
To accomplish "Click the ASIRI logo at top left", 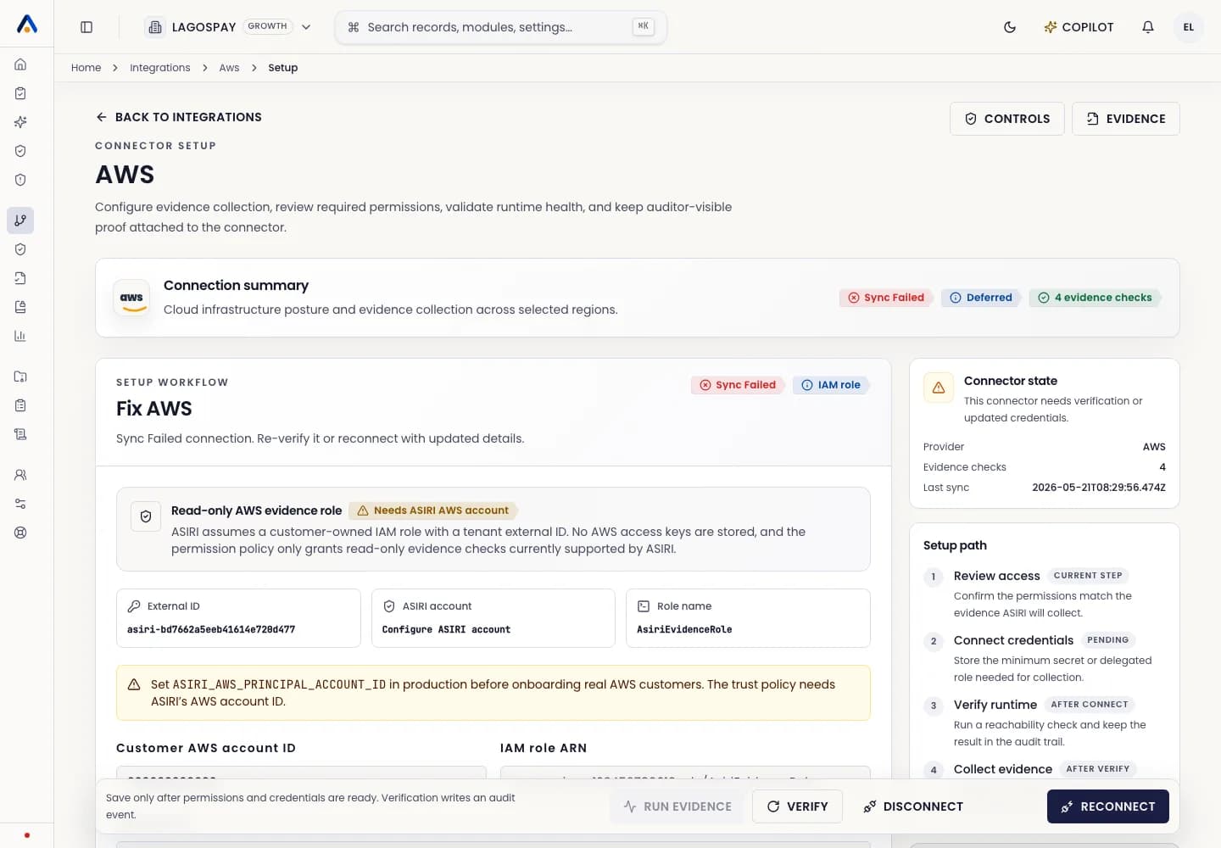I will 27,25.
